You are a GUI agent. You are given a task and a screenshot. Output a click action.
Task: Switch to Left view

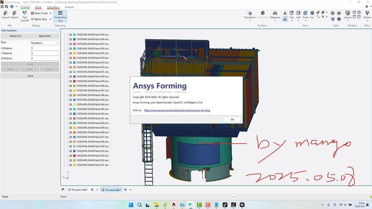[x=298, y=15]
